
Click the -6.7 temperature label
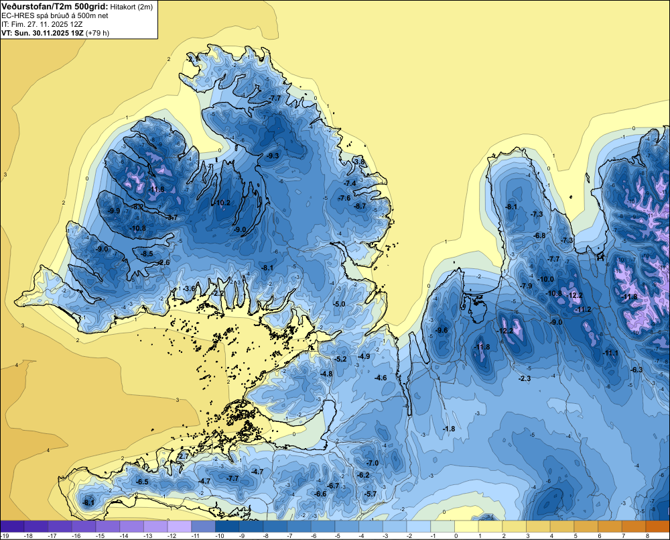[333, 486]
